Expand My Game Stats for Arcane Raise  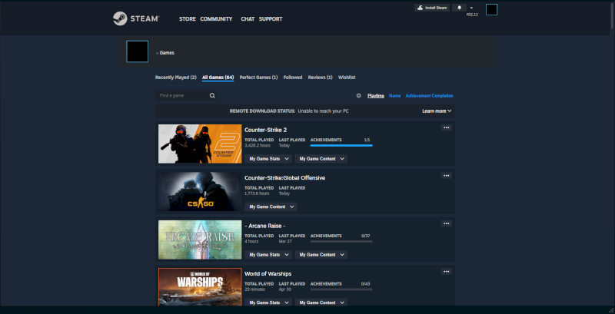(x=268, y=254)
